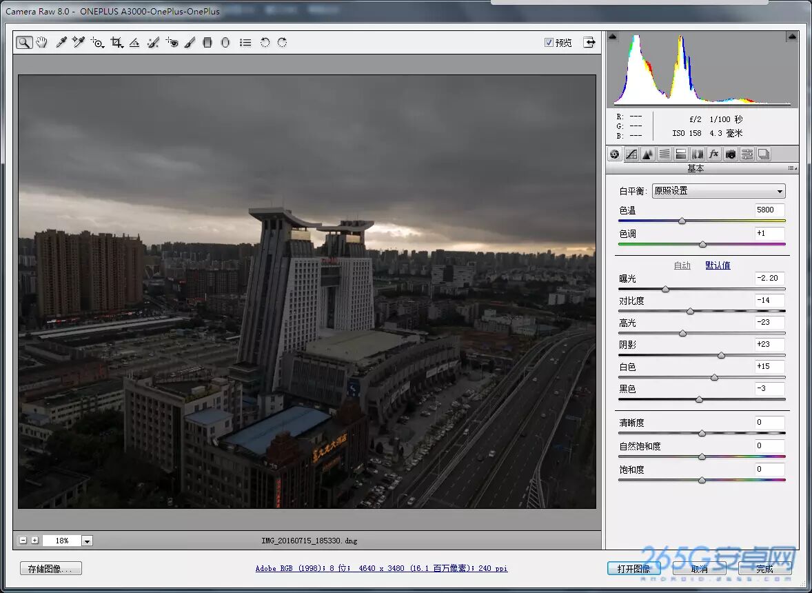Click the file name IMG_20160715_185330.dng
Viewport: 812px width, 593px height.
(309, 541)
